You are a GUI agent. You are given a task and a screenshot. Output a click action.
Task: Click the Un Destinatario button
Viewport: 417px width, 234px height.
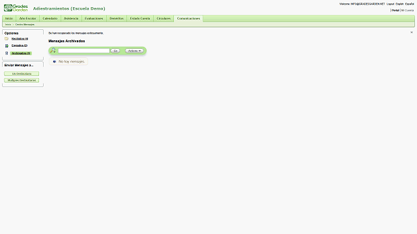22,73
